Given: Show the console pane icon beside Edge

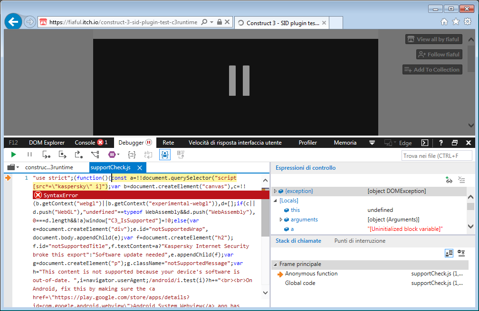Looking at the screenshot, I should pos(425,143).
